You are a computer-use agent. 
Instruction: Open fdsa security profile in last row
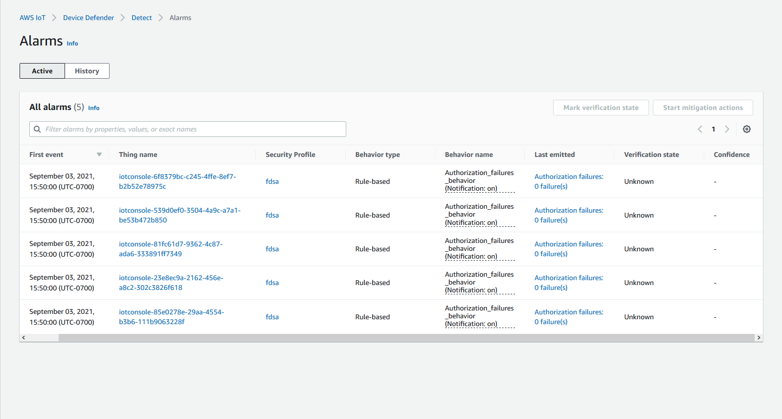pos(272,317)
